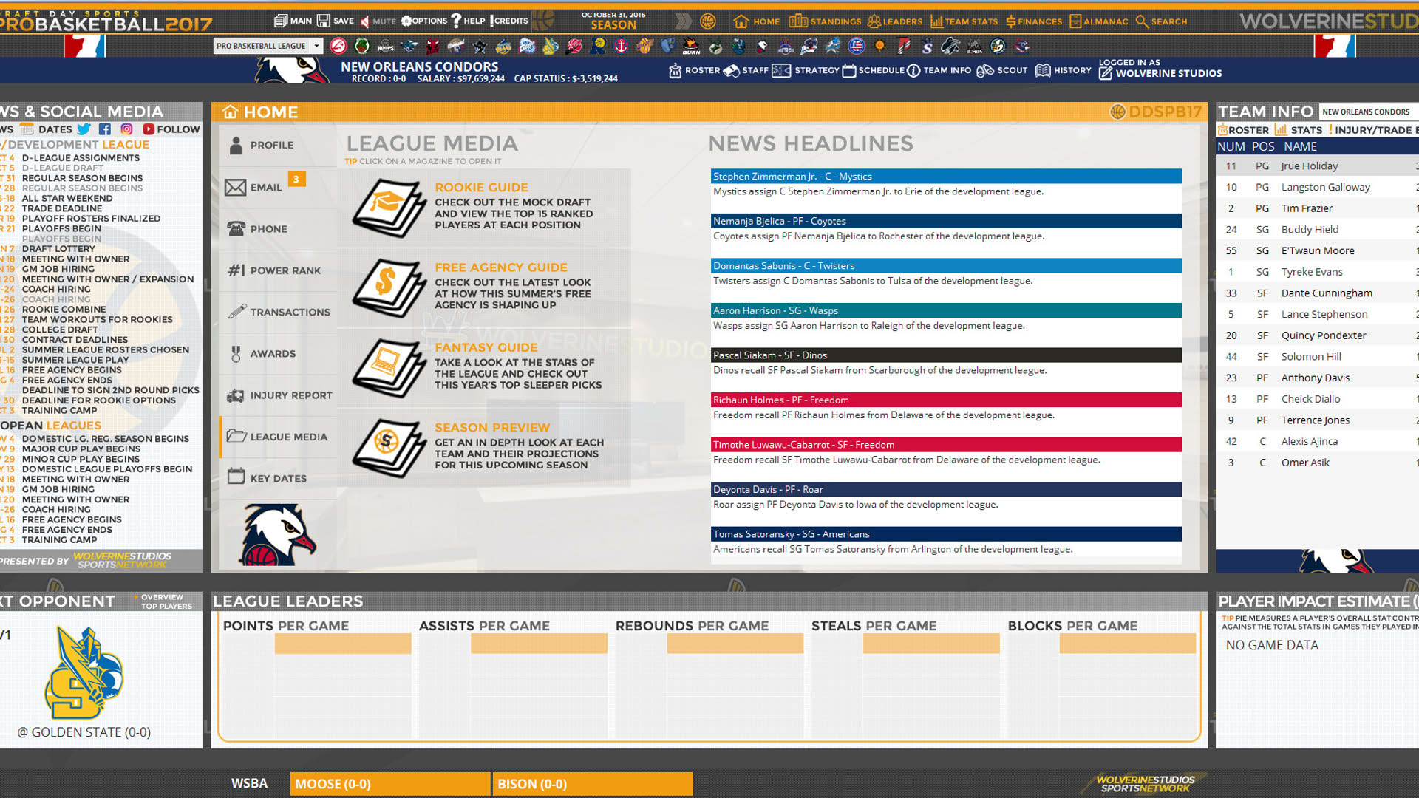Click the Stephen Zimmerman Jr. headline
1419x798 pixels.
tap(946, 176)
